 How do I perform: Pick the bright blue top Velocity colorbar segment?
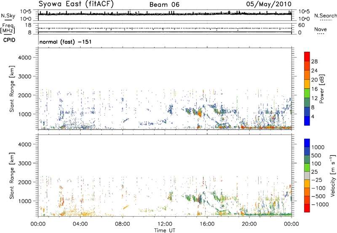[307, 143]
